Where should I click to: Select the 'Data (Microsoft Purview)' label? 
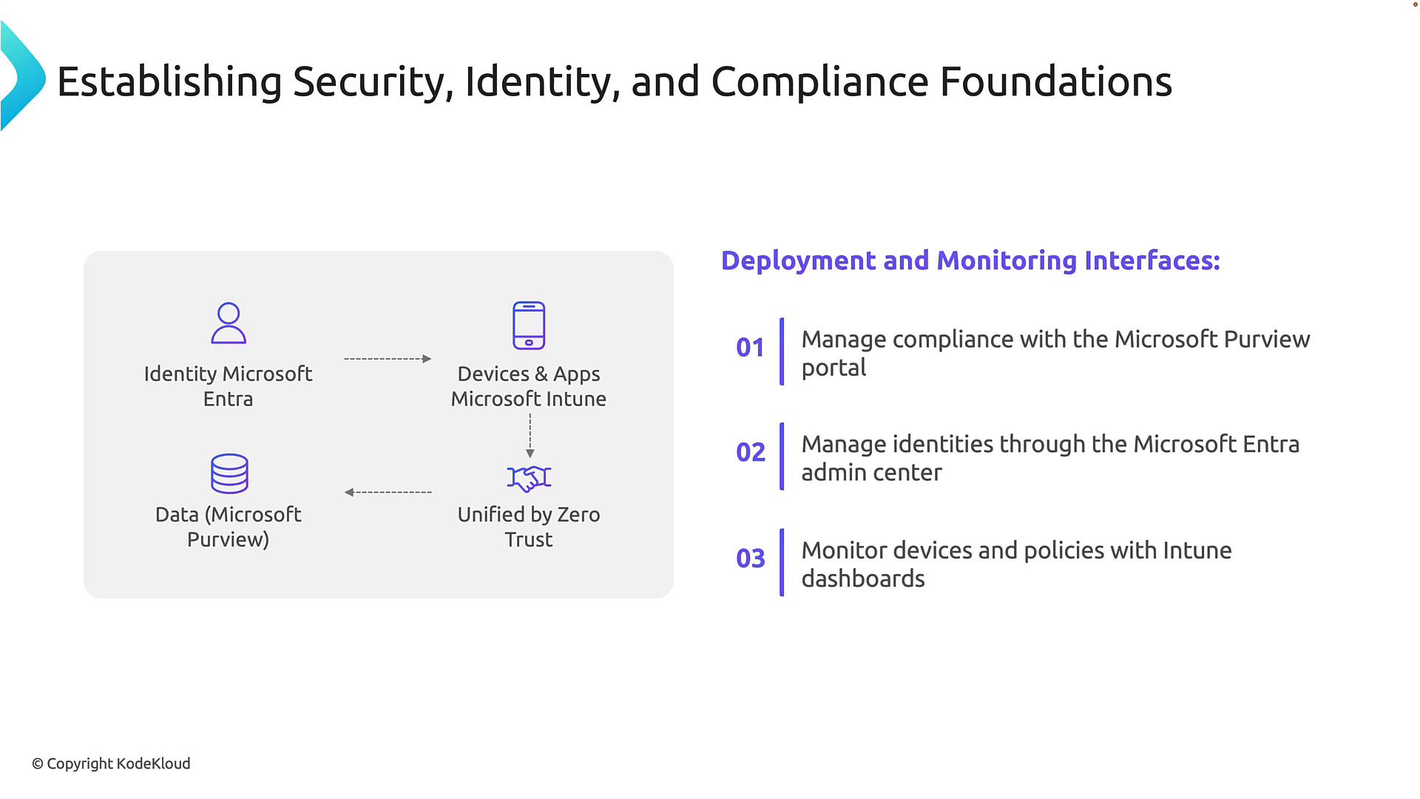coord(228,527)
